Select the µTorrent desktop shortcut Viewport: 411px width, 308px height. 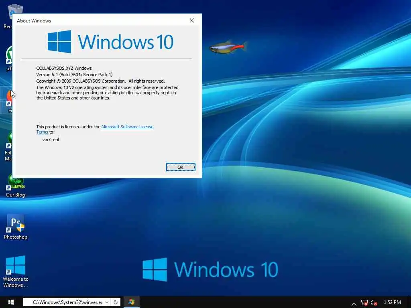[9, 58]
